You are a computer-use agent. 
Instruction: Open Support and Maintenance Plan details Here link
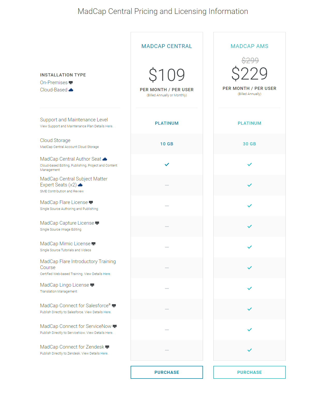[109, 126]
